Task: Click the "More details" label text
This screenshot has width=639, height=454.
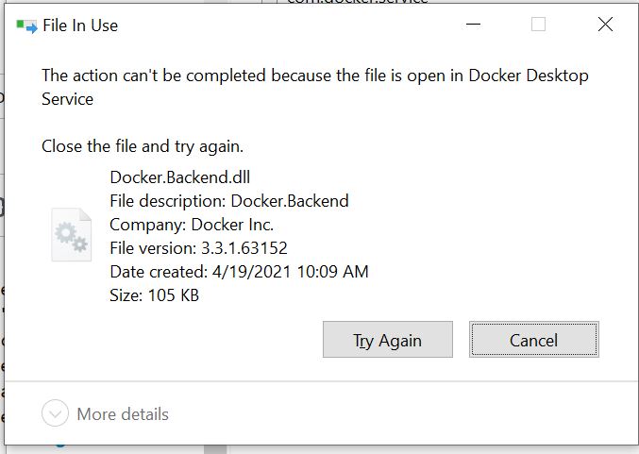Action: tap(123, 413)
